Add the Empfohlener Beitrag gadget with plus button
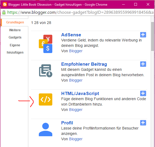 point(143,64)
